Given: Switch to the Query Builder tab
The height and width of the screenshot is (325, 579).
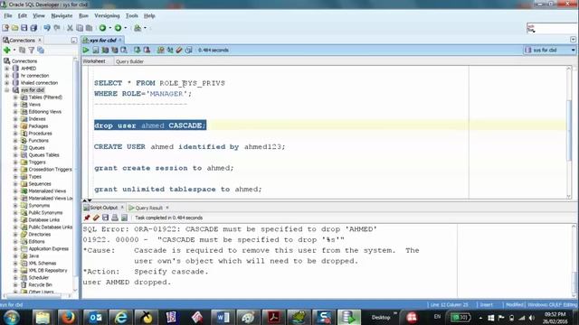Looking at the screenshot, I should (129, 61).
